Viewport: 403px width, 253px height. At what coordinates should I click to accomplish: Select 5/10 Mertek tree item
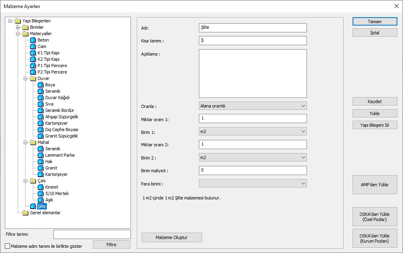click(x=57, y=194)
